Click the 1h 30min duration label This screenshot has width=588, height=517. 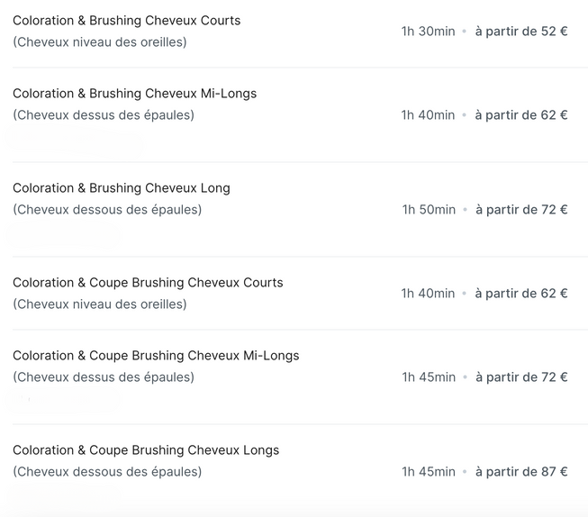(x=429, y=32)
